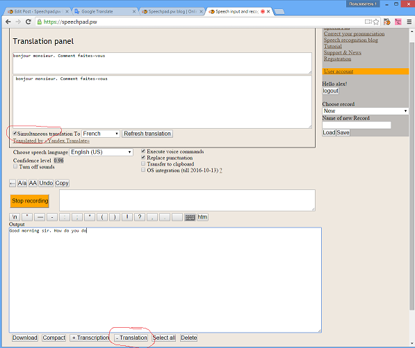Insert an exclamation mark
Image resolution: width=415 pixels, height=348 pixels.
(127, 217)
